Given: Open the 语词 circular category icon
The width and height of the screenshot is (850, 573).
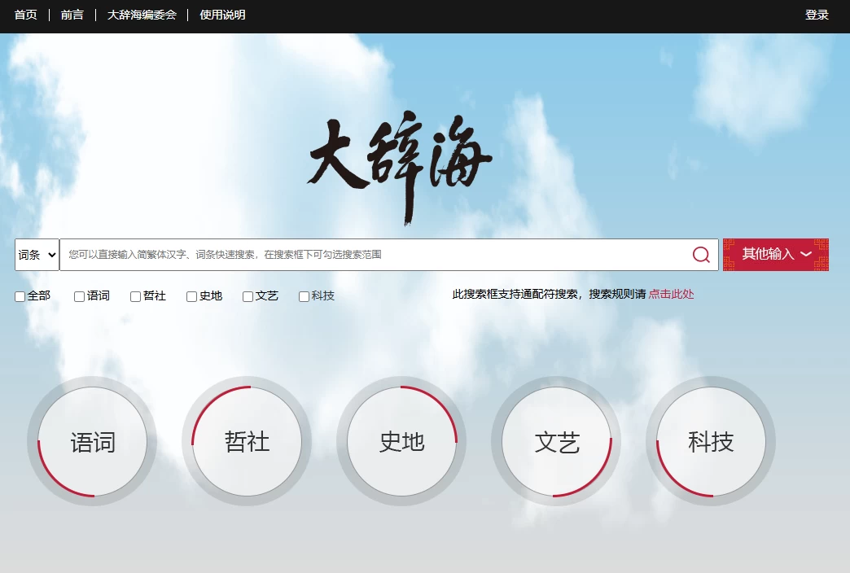Looking at the screenshot, I should [x=92, y=440].
